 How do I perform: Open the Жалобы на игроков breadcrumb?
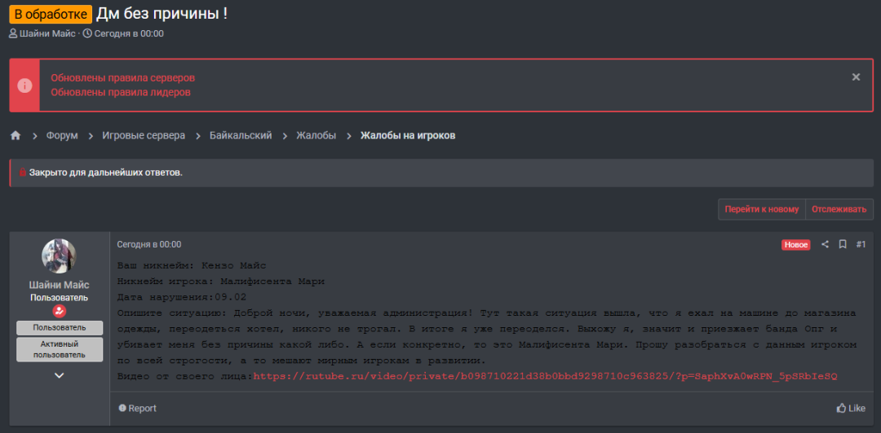(408, 135)
